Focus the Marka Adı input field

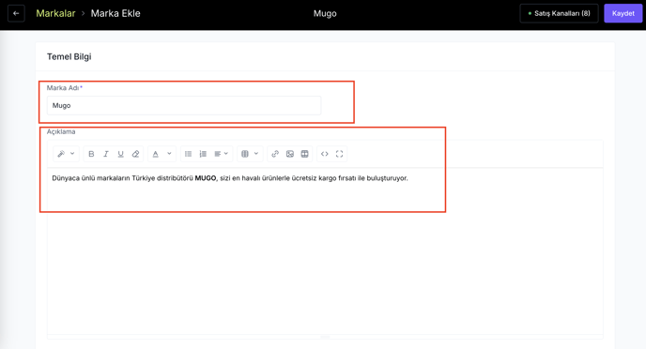[184, 105]
